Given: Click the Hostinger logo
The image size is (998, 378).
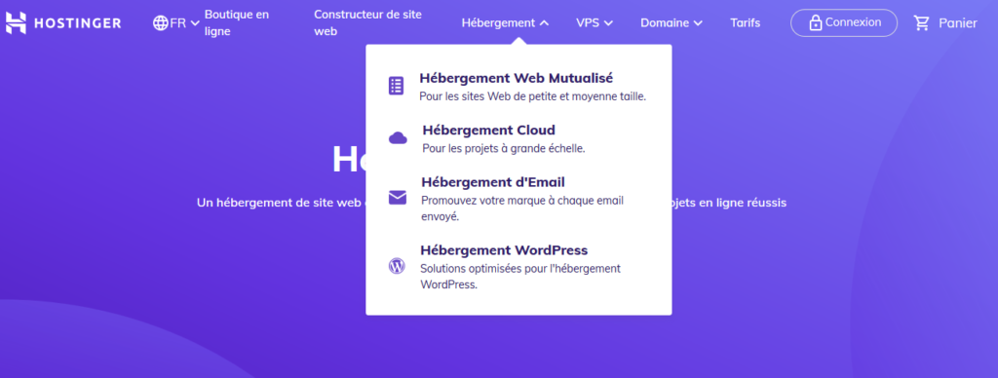Looking at the screenshot, I should click(x=63, y=23).
